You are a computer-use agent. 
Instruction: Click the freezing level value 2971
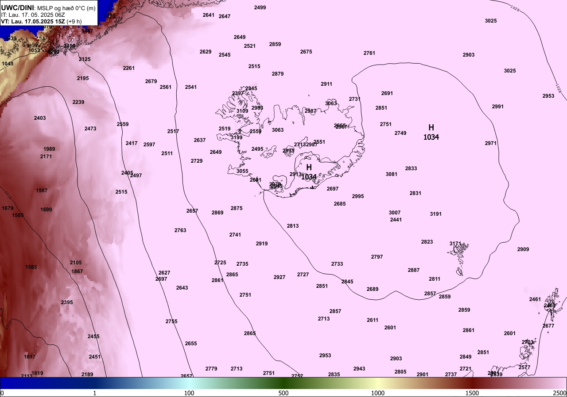[x=491, y=143]
